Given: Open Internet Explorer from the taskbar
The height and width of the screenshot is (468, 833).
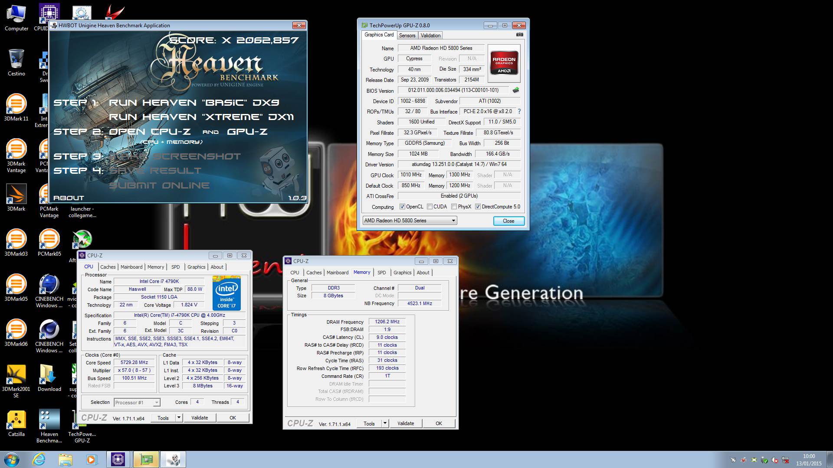Looking at the screenshot, I should pos(39,459).
